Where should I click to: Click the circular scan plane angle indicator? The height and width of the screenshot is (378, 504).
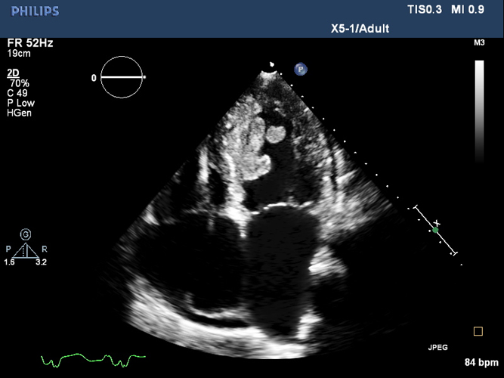tap(122, 77)
